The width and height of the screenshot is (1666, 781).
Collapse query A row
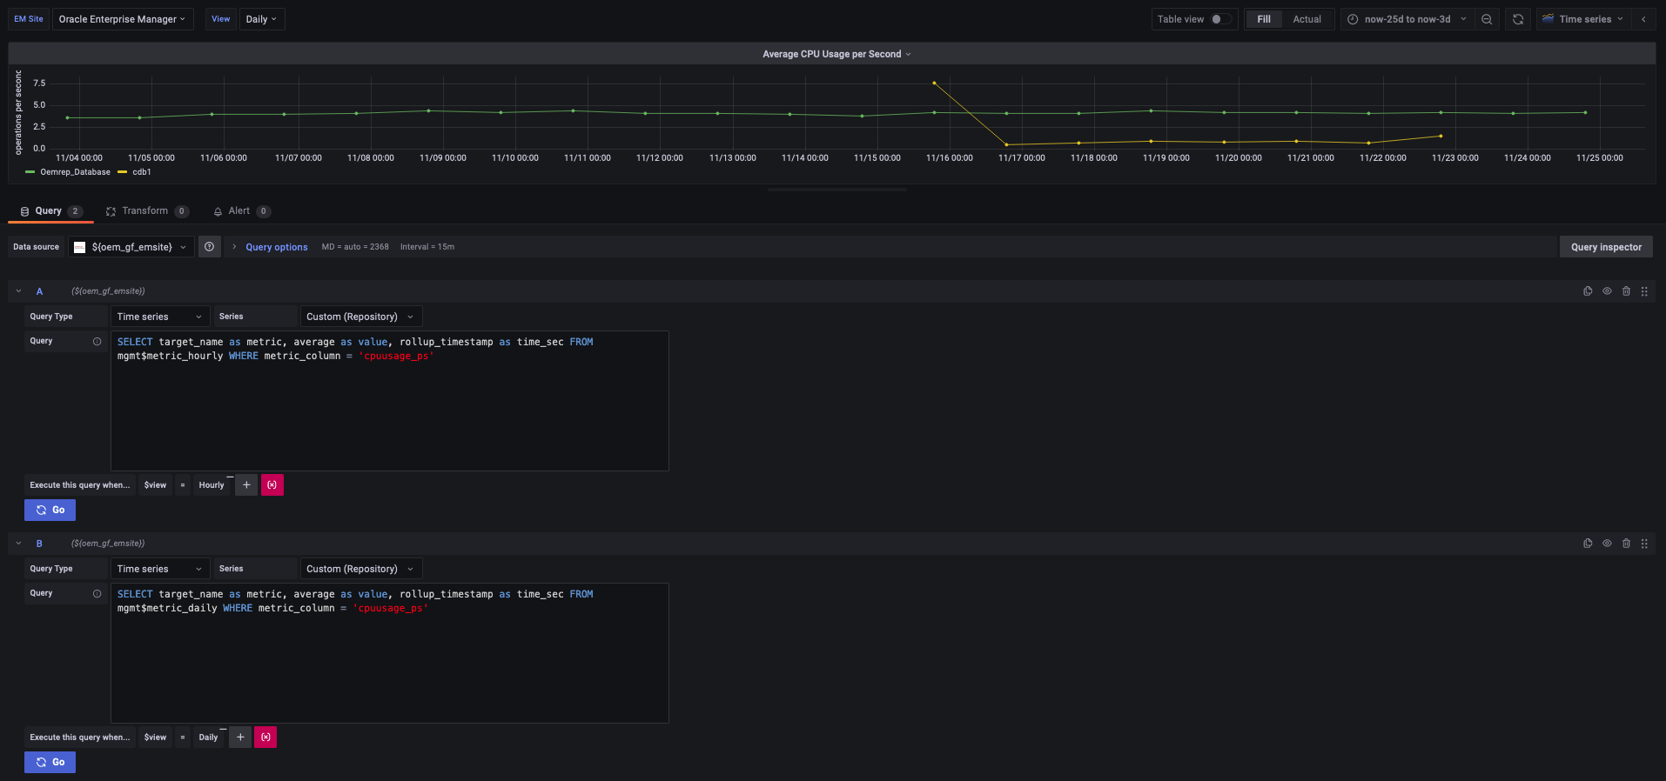tap(18, 291)
